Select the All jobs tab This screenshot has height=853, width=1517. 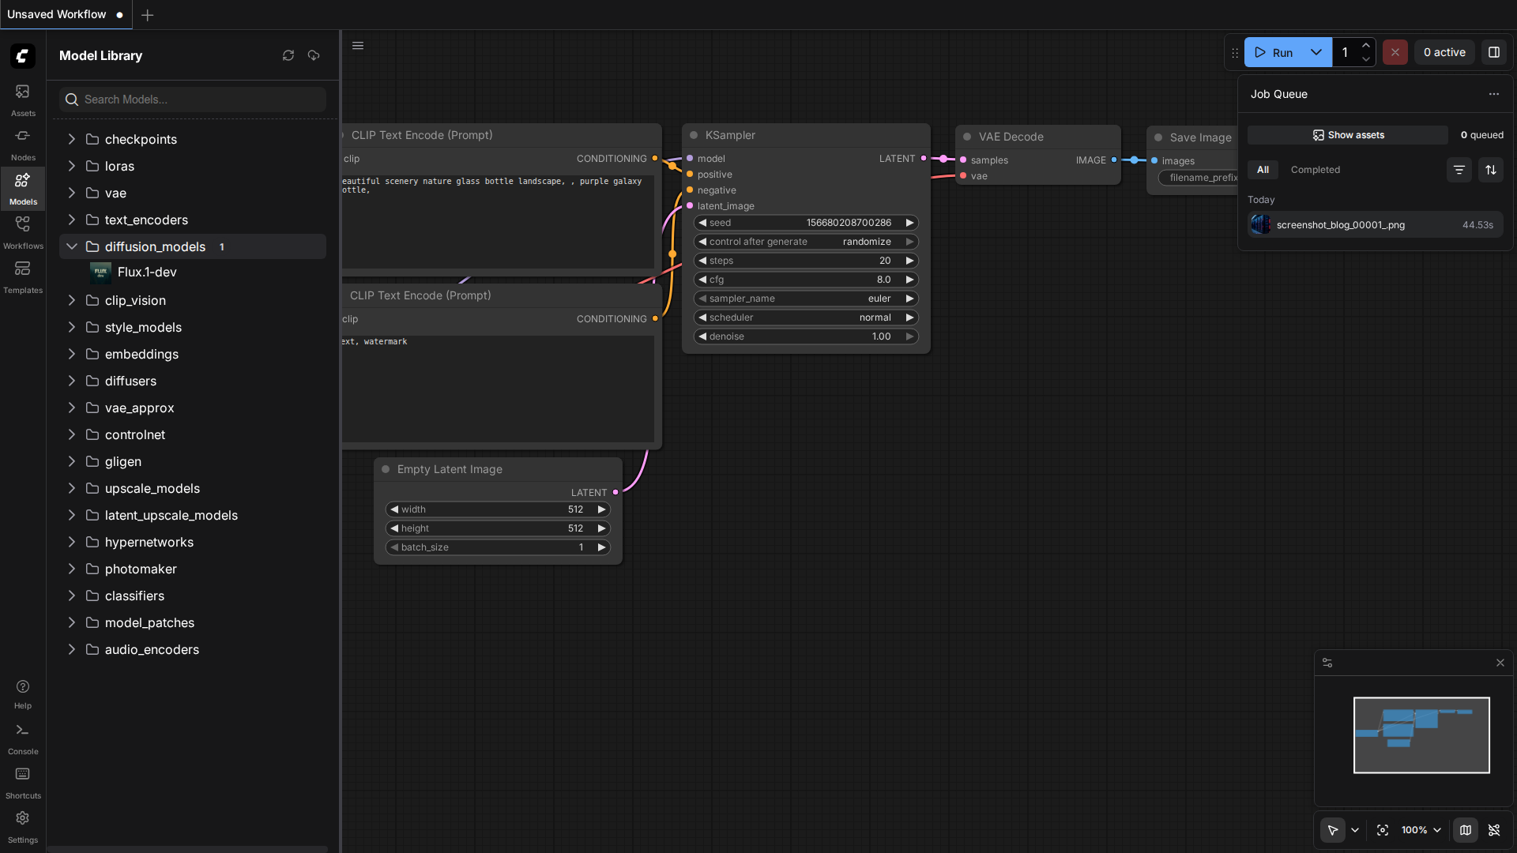[x=1263, y=170]
